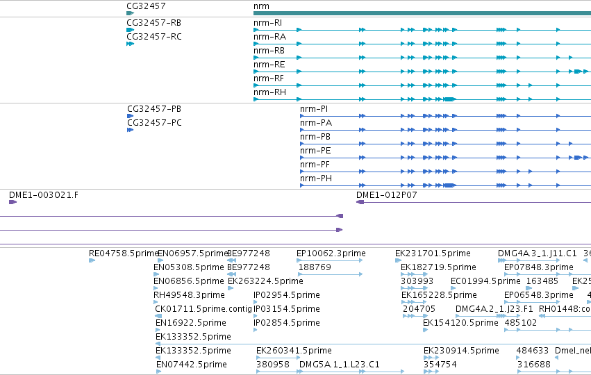The height and width of the screenshot is (375, 591).
Task: Select transcript CG32457-RB label
Action: [x=153, y=23]
